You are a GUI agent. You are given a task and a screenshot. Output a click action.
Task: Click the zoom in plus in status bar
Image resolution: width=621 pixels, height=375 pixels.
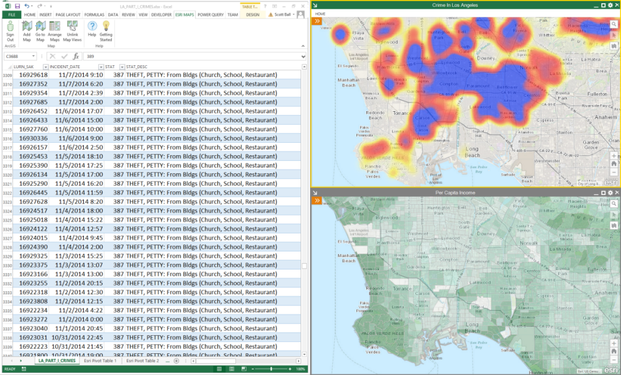(x=290, y=369)
